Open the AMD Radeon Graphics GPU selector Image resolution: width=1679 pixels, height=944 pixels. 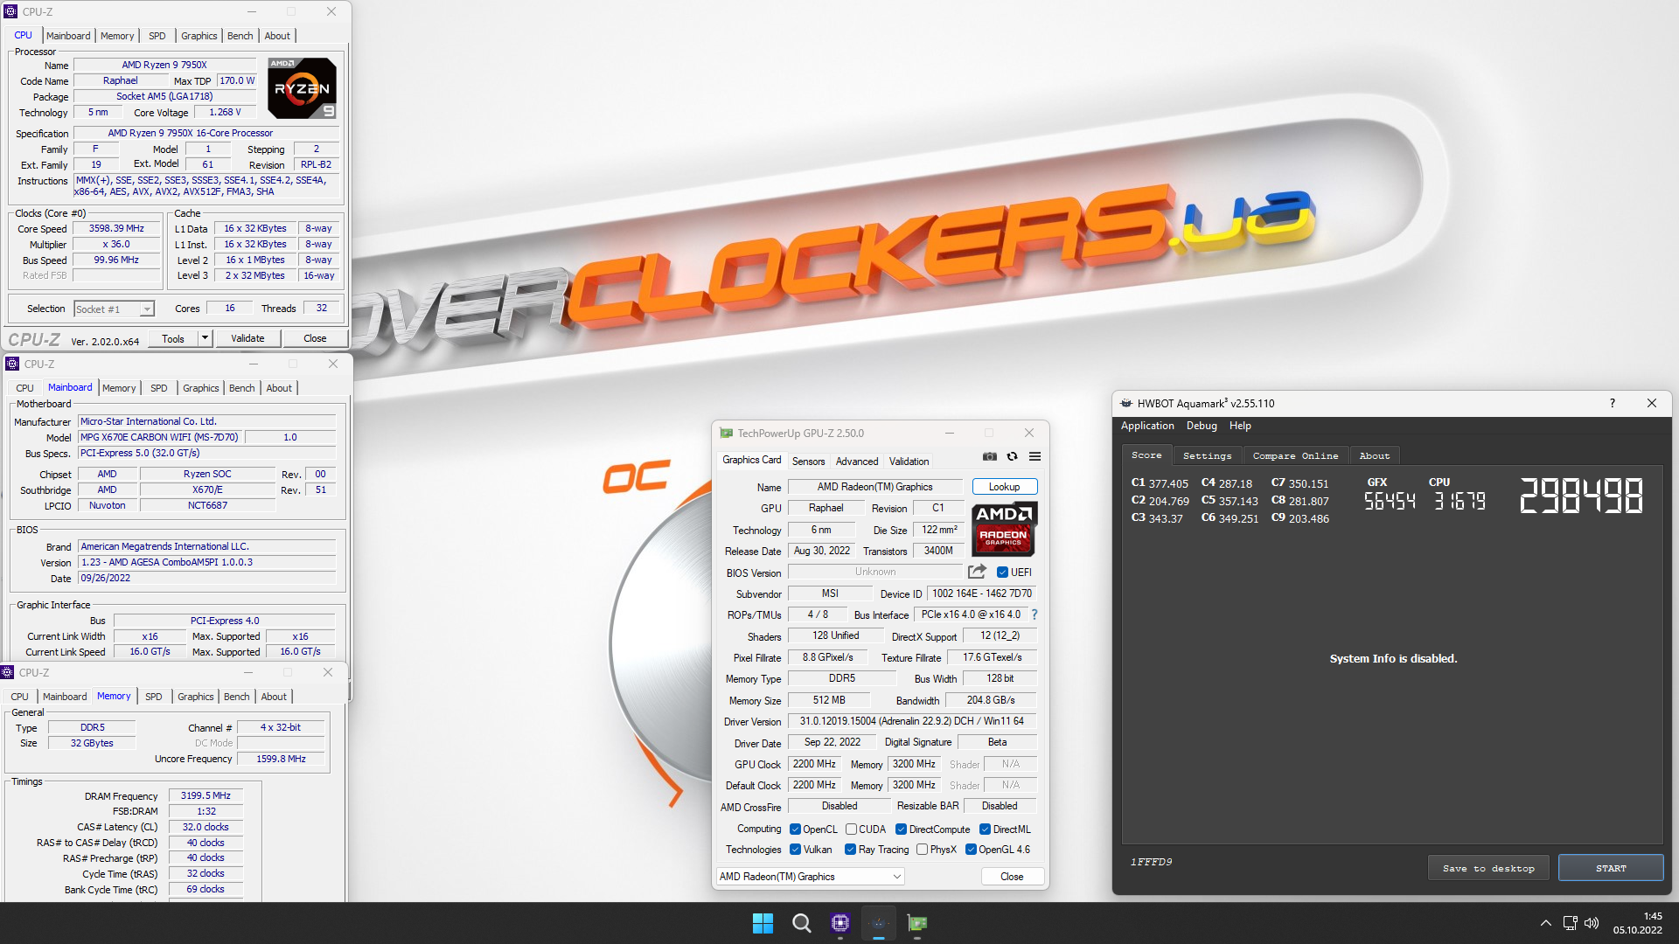tap(811, 877)
